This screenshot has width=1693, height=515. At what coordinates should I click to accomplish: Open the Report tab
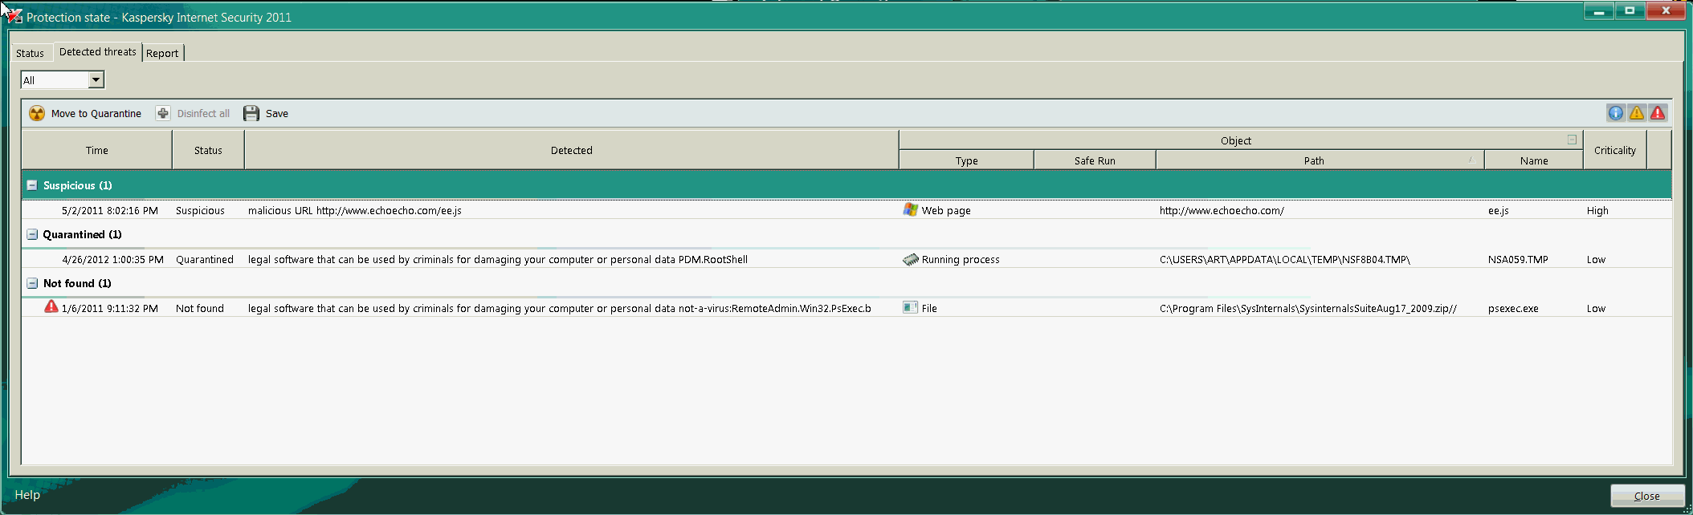pyautogui.click(x=162, y=53)
